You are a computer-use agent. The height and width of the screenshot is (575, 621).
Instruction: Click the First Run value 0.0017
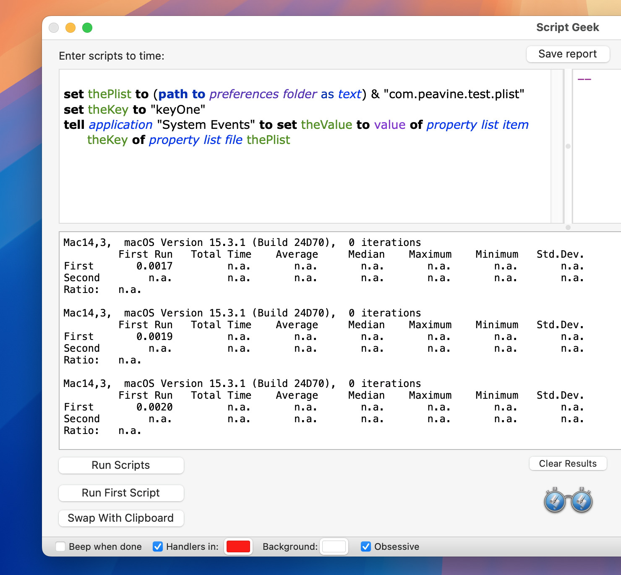click(x=154, y=266)
